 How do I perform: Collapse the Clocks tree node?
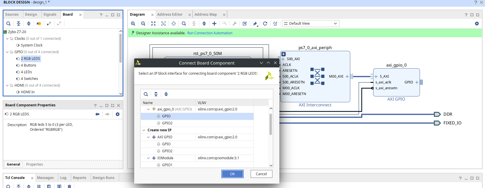pos(7,39)
